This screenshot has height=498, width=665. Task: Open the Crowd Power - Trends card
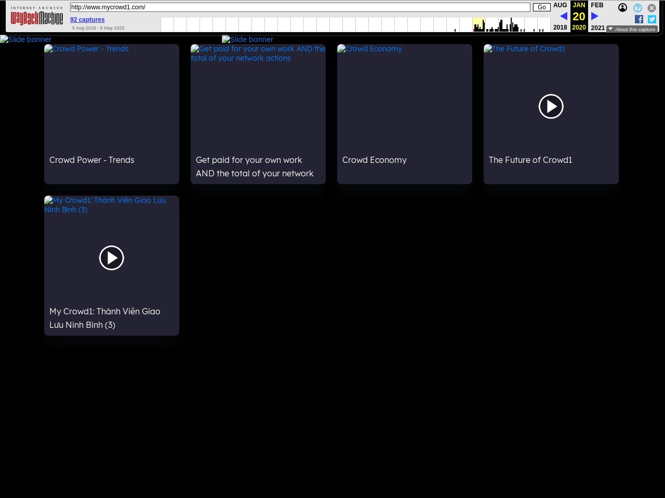[x=112, y=114]
